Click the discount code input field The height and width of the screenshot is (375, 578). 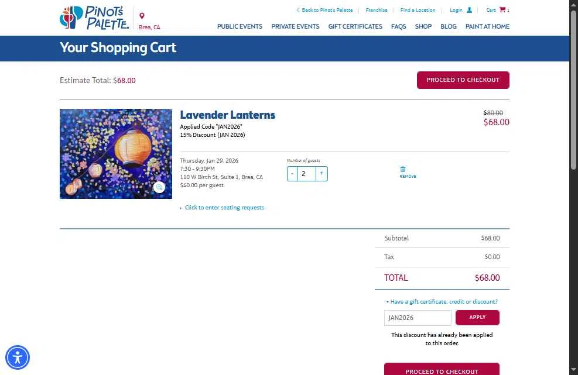coord(418,318)
